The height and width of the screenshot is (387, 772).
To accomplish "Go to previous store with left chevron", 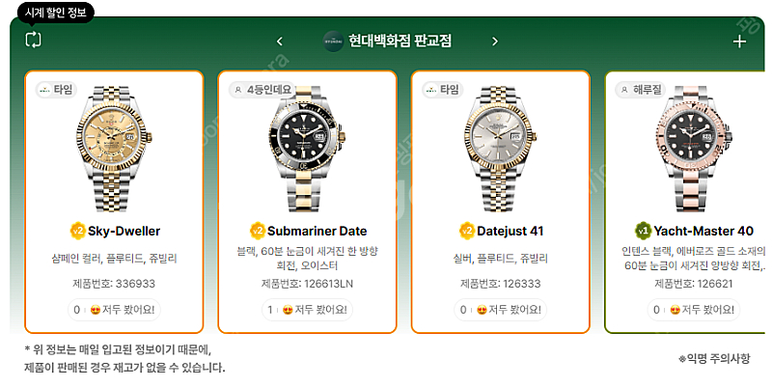I will pyautogui.click(x=280, y=41).
